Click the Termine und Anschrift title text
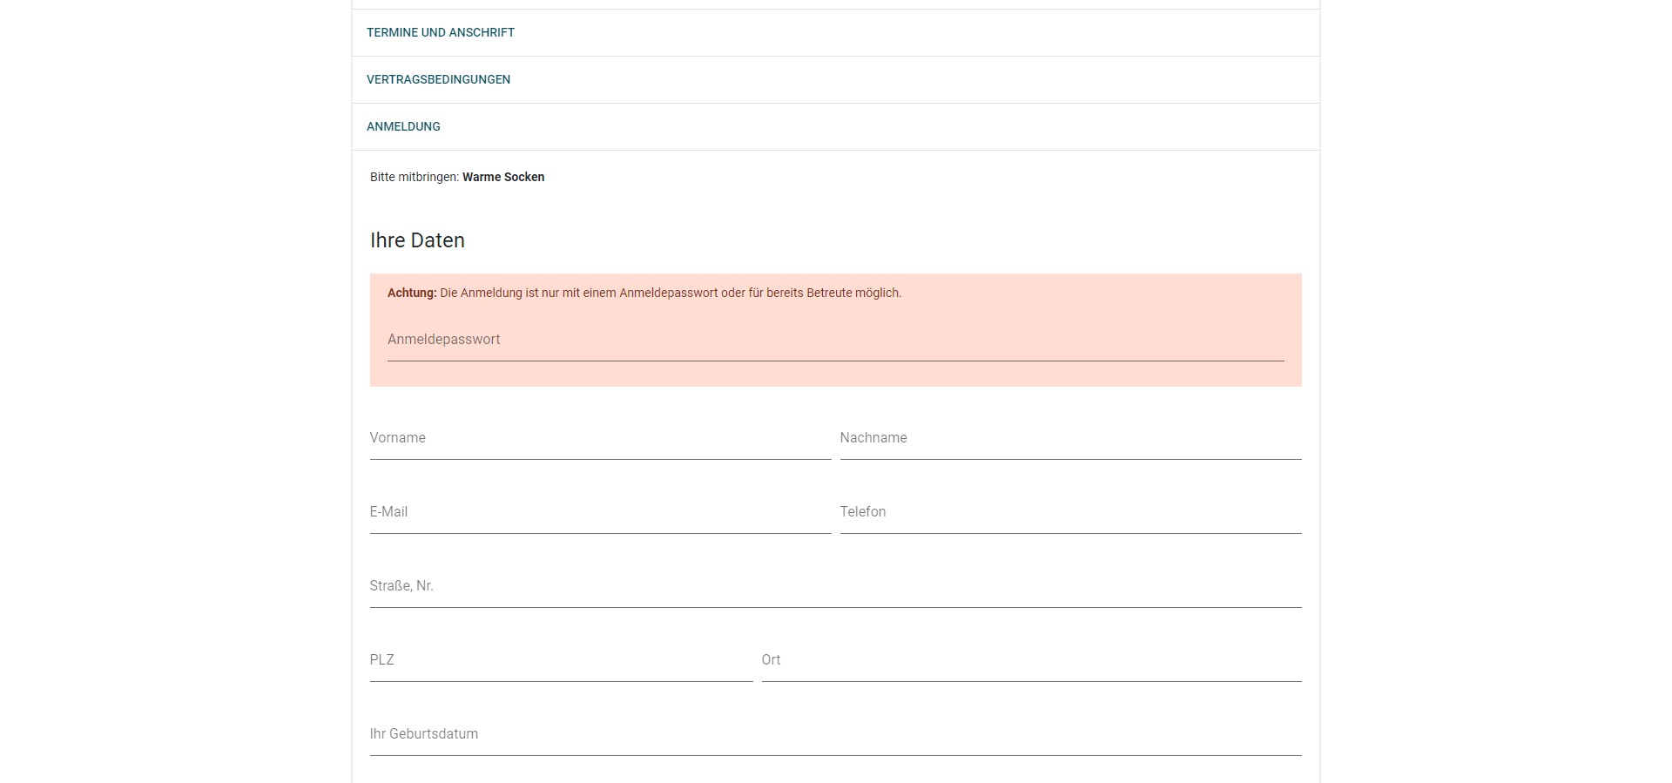The height and width of the screenshot is (783, 1672). 441,33
